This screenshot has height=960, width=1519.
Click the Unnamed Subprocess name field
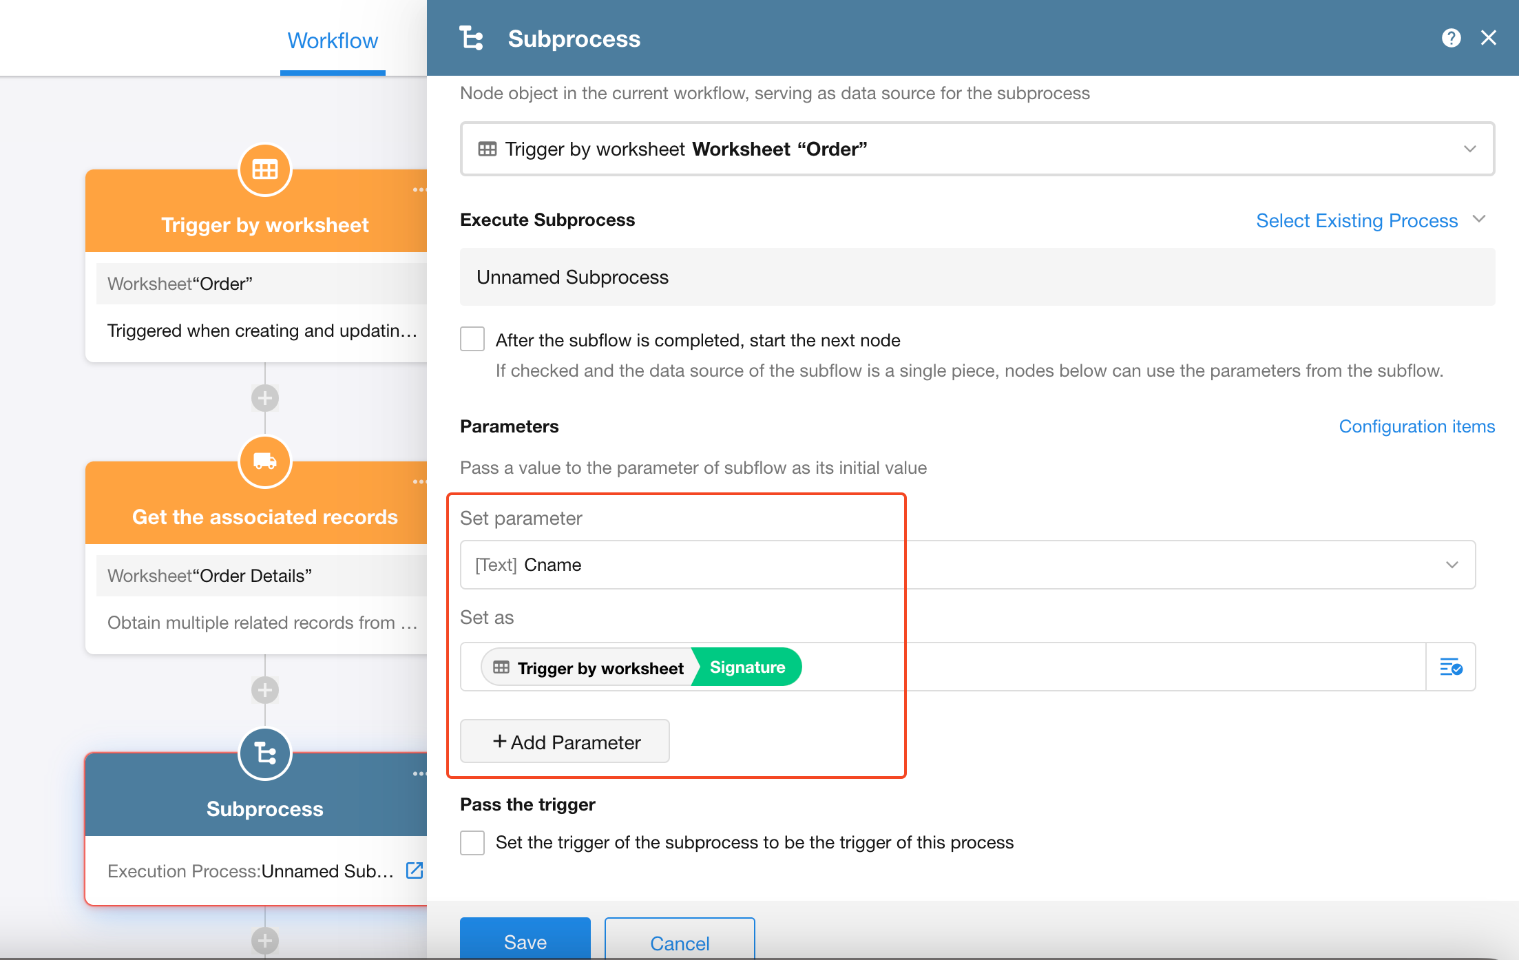click(x=976, y=277)
